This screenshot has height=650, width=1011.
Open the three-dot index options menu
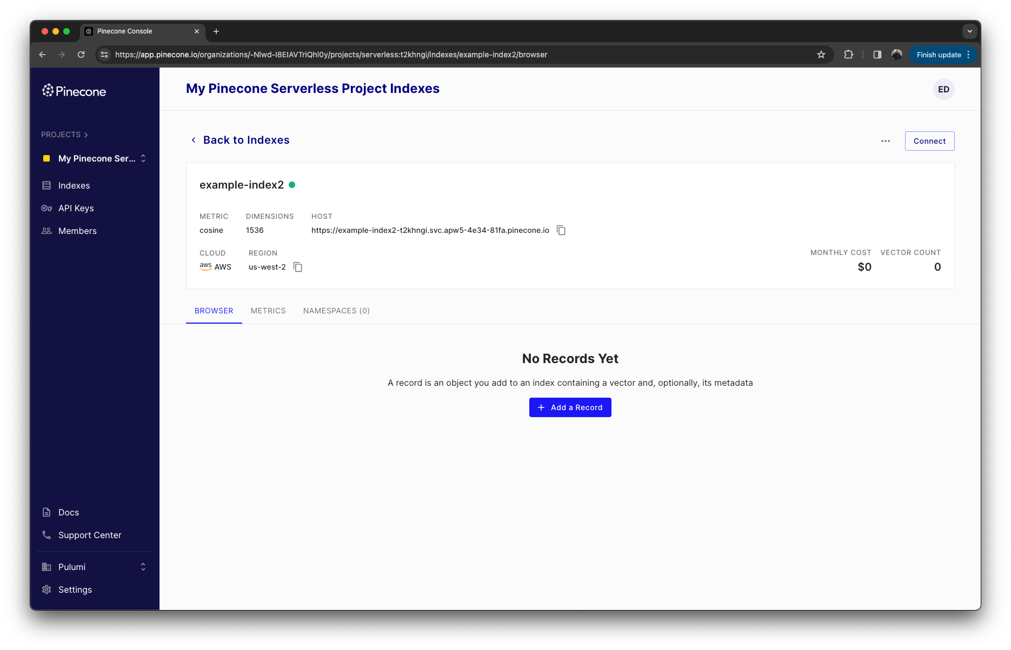[x=886, y=141]
